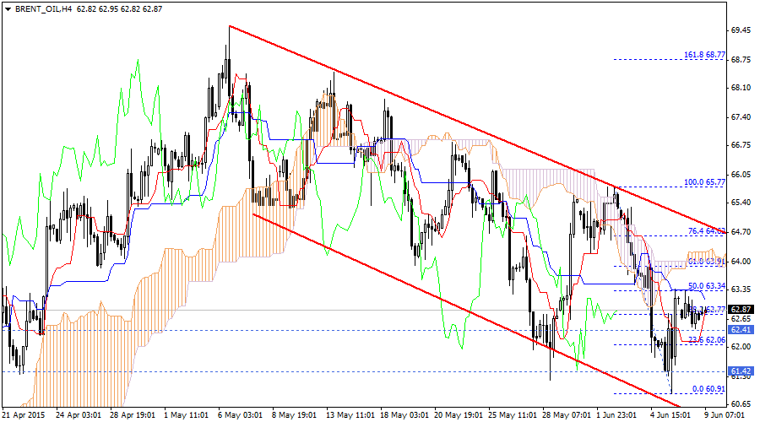Screen dimensions: 760x422
Task: Click the 62.00 price axis value
Action: (741, 347)
